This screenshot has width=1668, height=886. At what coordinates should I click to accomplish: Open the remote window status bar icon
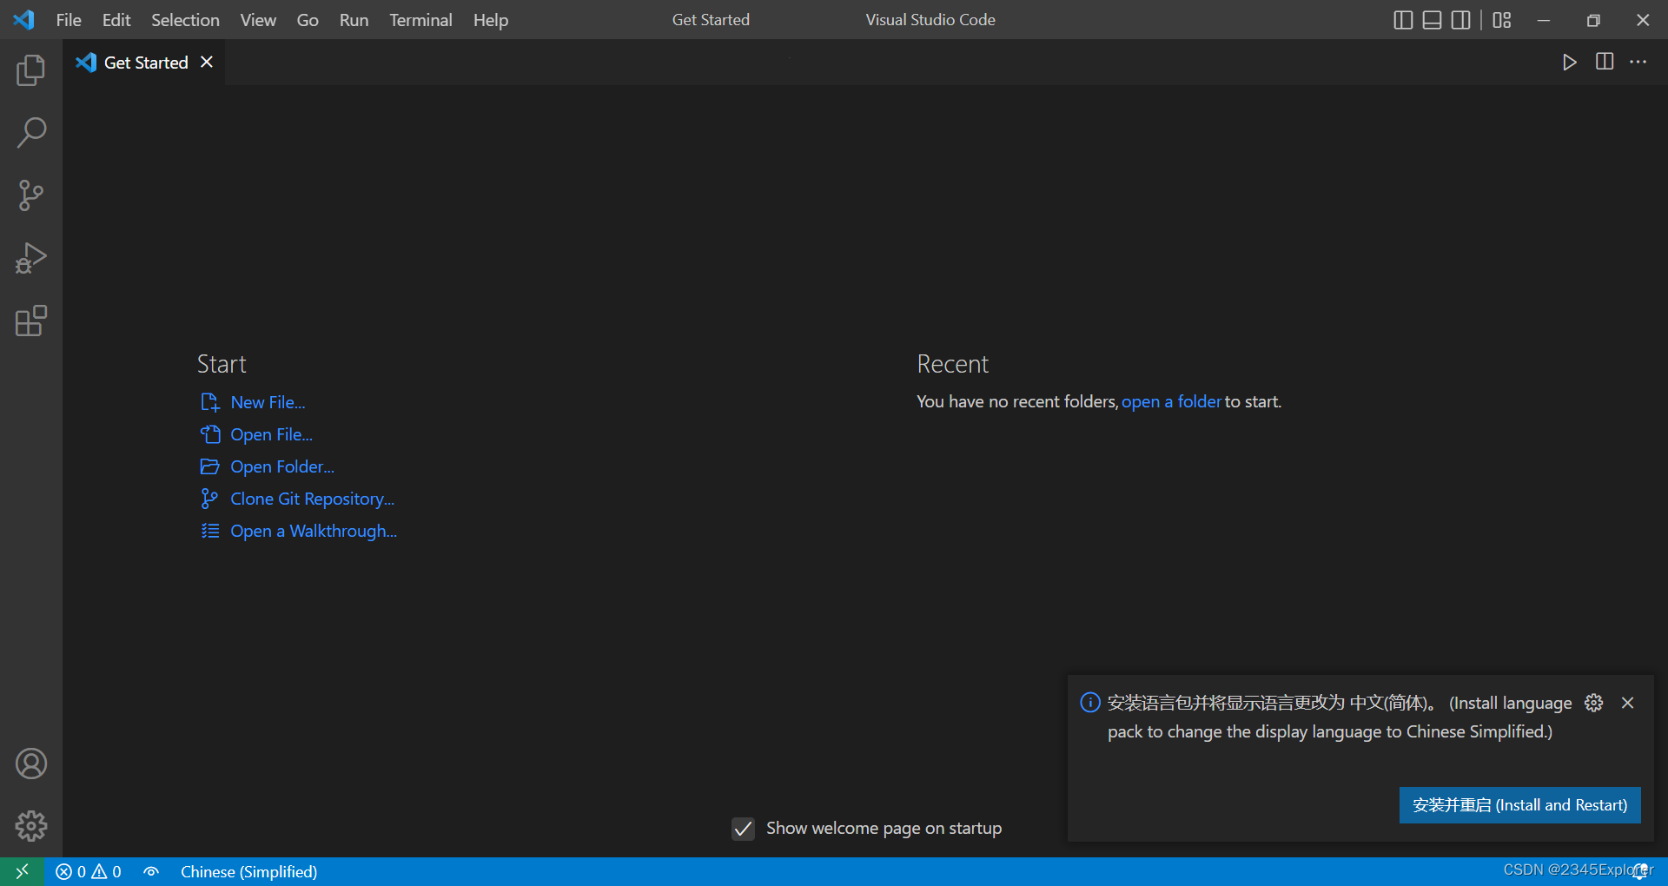point(23,871)
